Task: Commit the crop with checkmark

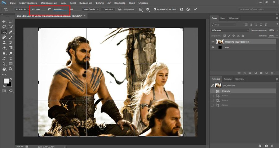Action: (195, 9)
